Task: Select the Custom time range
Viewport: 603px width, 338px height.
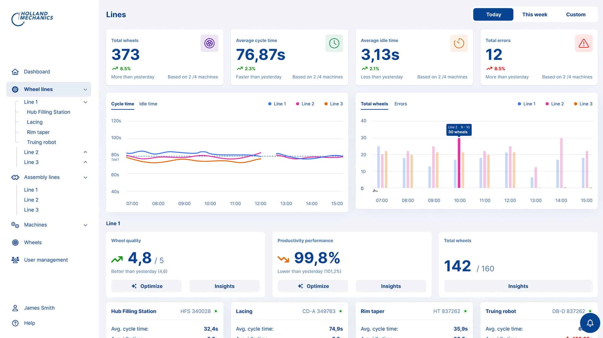Action: pyautogui.click(x=576, y=14)
